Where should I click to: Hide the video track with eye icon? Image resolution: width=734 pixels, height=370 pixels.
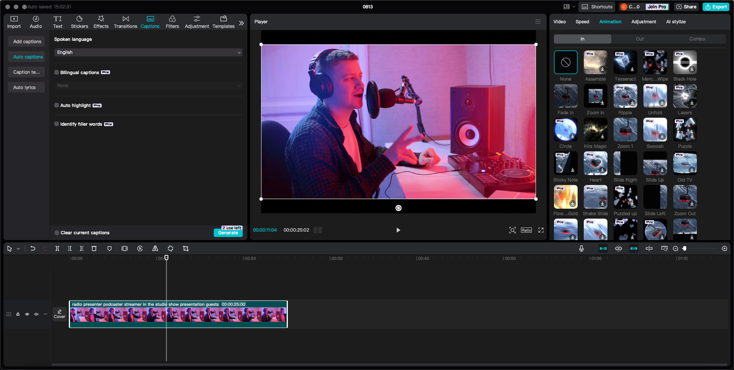click(27, 314)
